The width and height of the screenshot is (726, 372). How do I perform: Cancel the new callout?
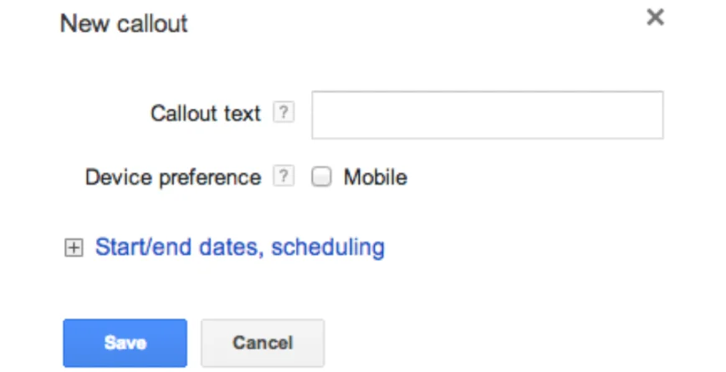[x=263, y=343]
